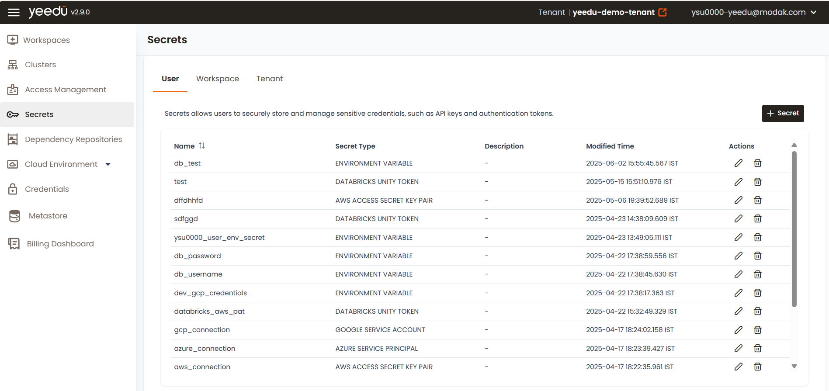829x391 pixels.
Task: Click the Secret Type column header
Action: (355, 146)
